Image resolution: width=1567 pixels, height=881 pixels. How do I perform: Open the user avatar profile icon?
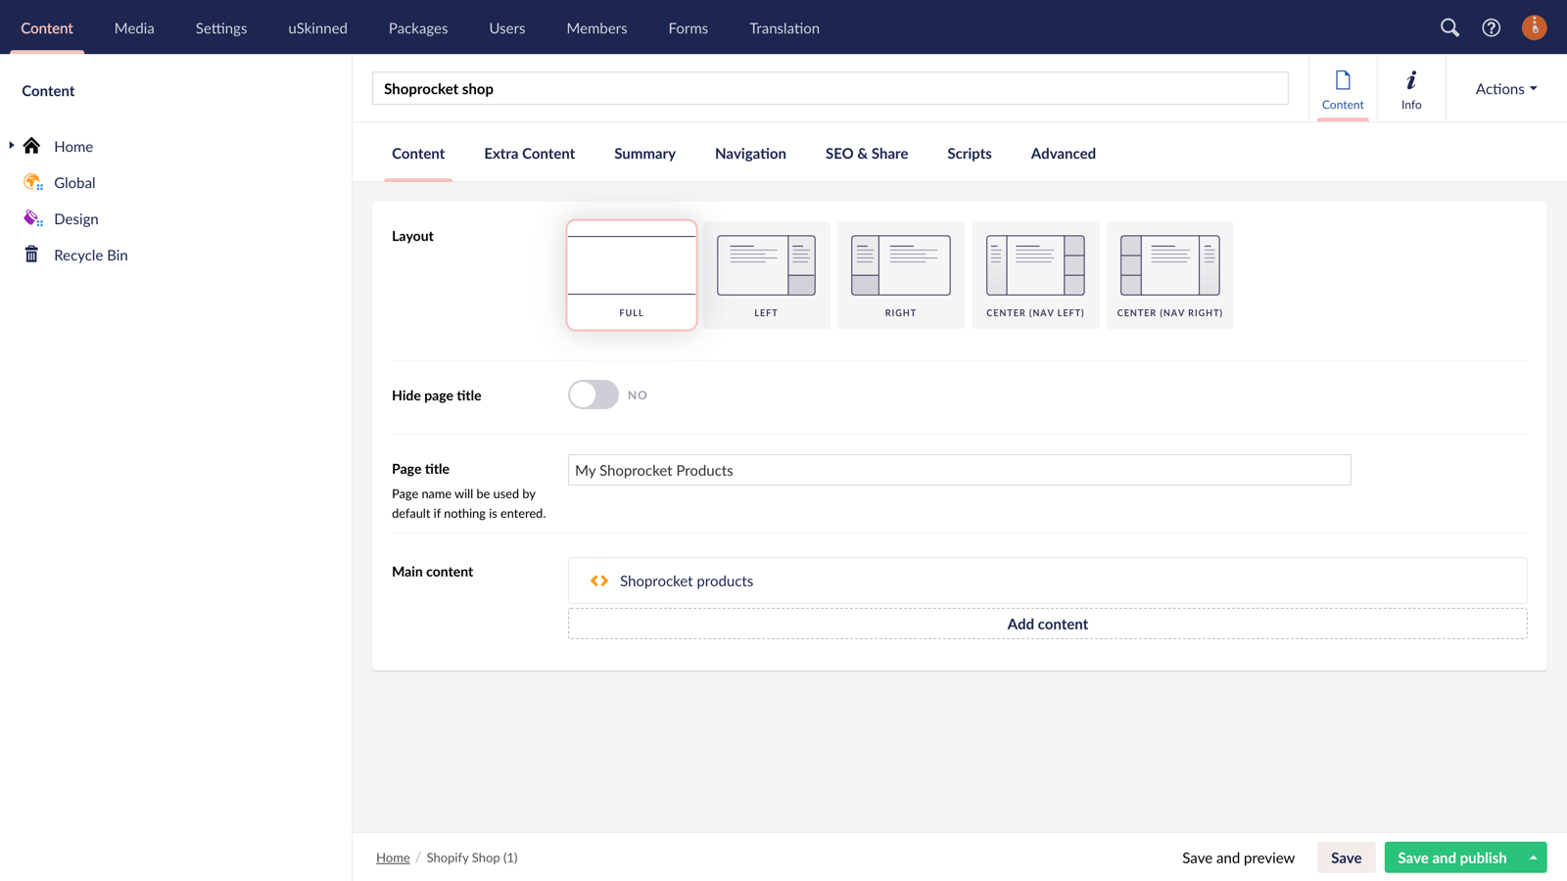point(1534,27)
